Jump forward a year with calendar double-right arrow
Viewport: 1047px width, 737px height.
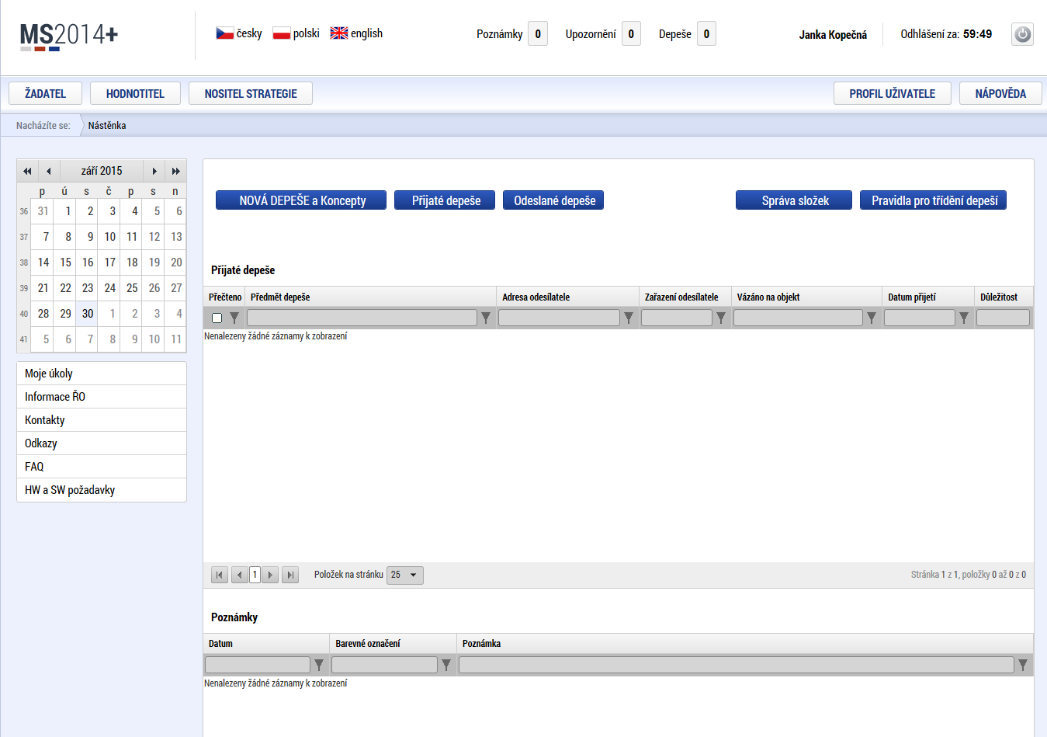[176, 171]
